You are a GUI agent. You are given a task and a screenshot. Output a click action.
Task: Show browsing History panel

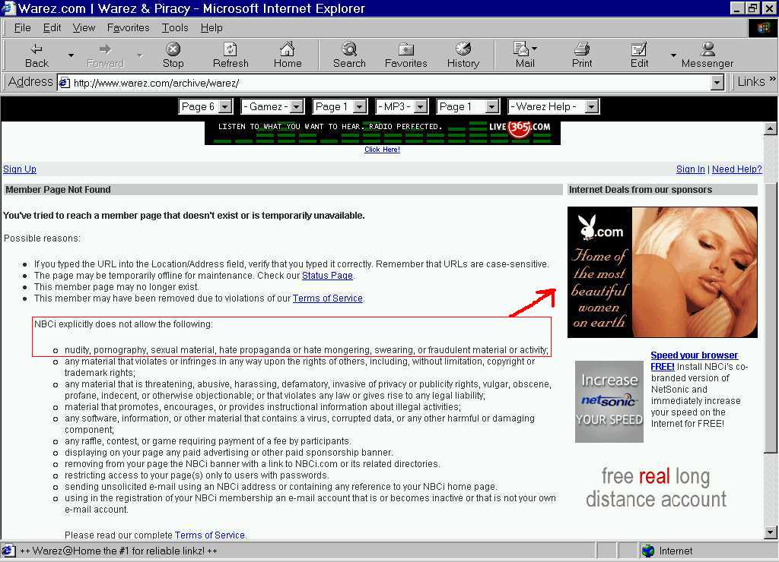[463, 55]
